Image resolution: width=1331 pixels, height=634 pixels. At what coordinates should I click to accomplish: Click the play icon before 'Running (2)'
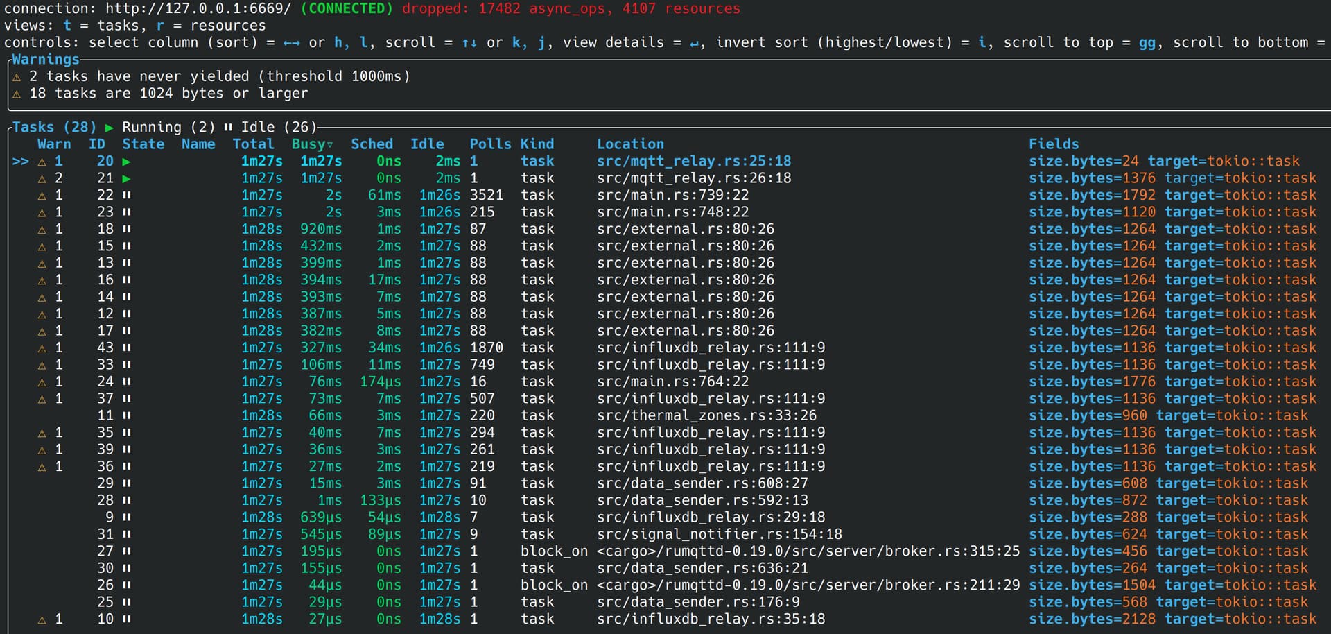[x=110, y=128]
